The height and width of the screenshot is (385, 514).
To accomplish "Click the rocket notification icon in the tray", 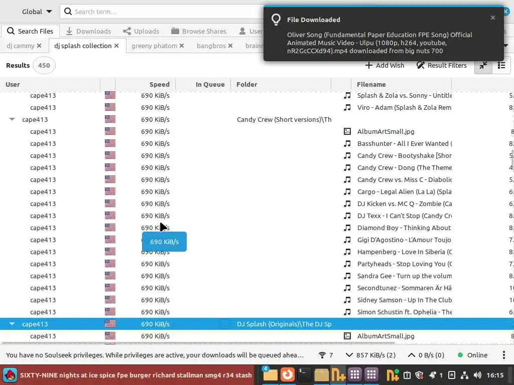I will (x=433, y=375).
